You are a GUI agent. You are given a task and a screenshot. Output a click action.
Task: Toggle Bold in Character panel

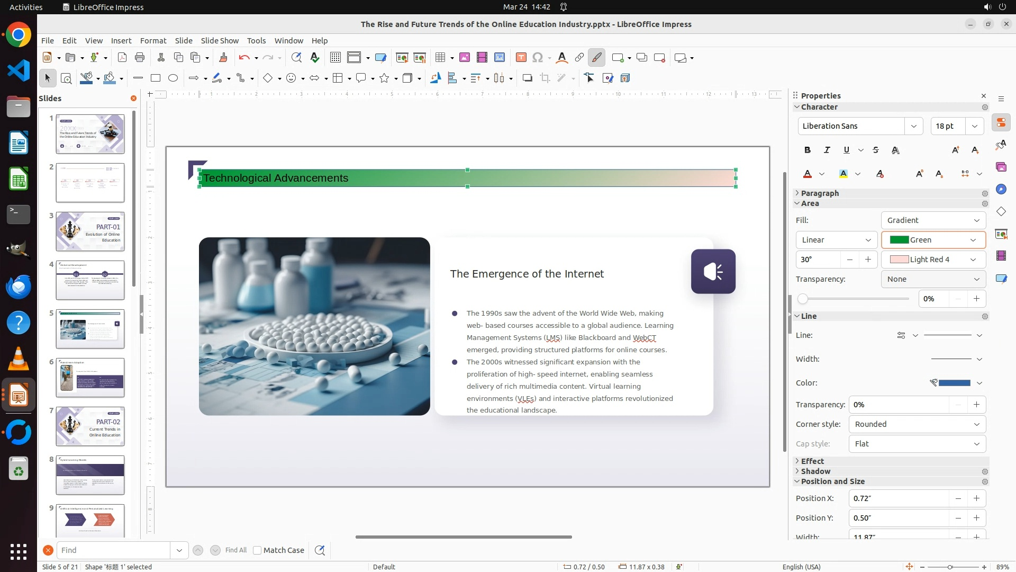(807, 150)
